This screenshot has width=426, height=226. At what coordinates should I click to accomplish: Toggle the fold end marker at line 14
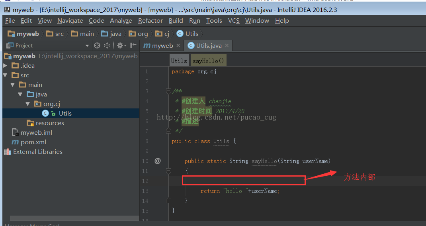[x=168, y=200]
